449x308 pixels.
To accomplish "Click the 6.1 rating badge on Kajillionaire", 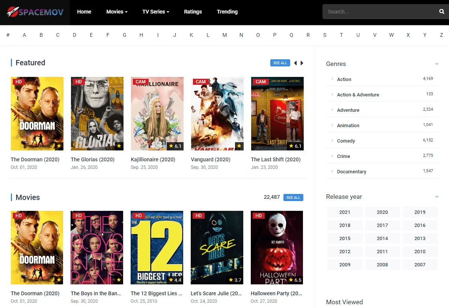I will tap(175, 146).
